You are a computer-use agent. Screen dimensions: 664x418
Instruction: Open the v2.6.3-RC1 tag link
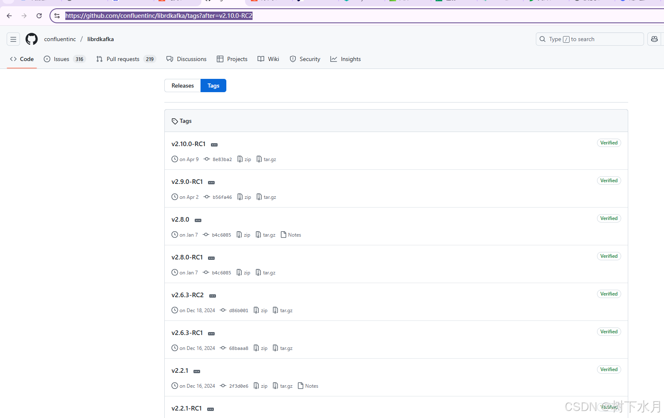tap(187, 333)
